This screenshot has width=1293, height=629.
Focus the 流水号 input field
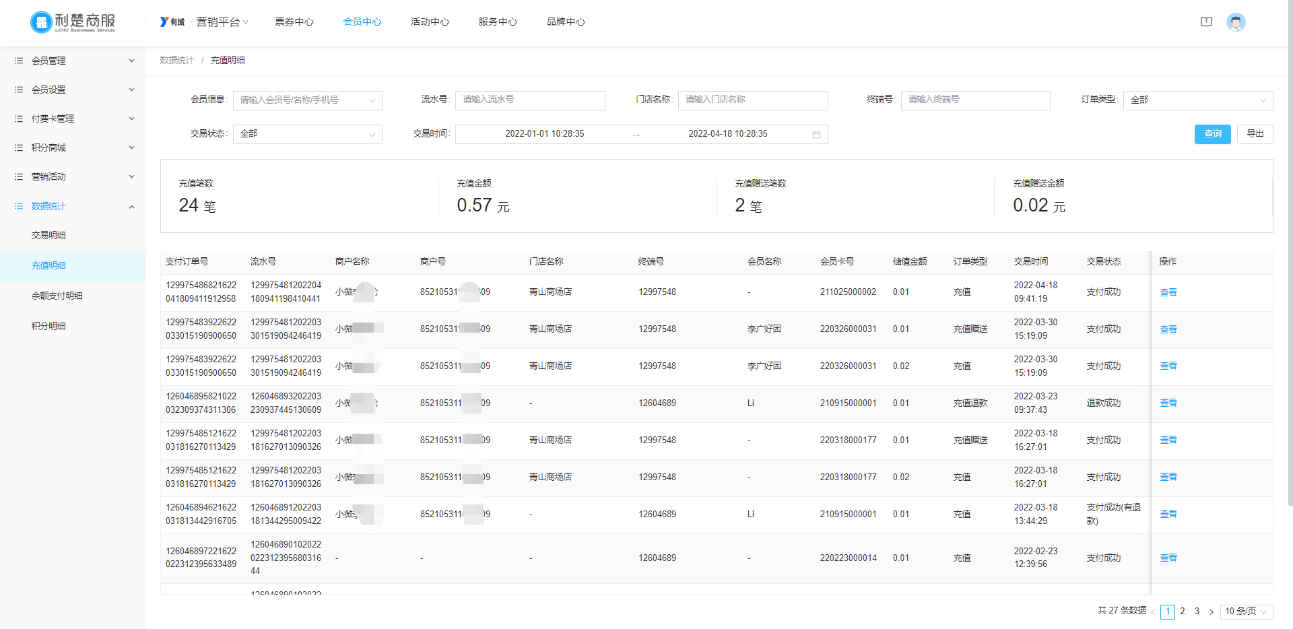point(530,100)
